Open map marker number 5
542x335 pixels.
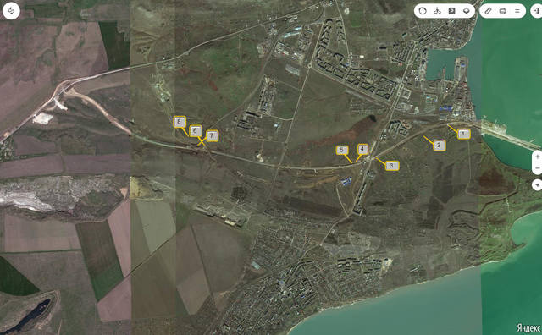point(342,151)
